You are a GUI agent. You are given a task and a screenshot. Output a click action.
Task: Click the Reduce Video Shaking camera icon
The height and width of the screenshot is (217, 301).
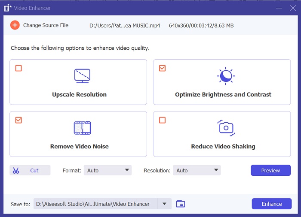[x=225, y=128]
